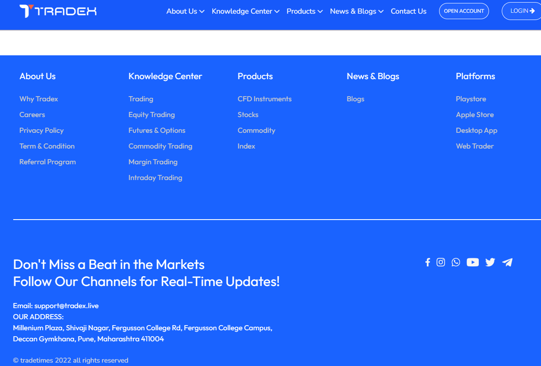
Task: Open the Apple Store platform link
Action: (475, 114)
